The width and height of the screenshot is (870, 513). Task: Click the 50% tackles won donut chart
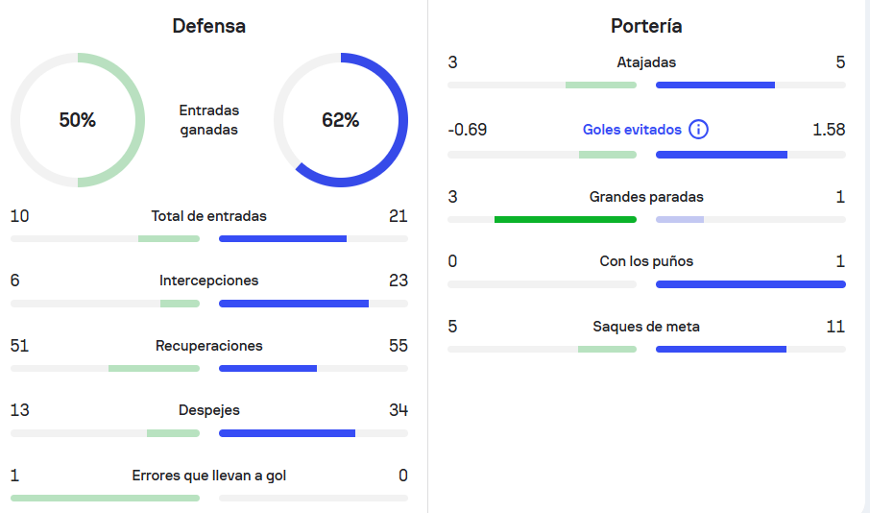(x=78, y=120)
